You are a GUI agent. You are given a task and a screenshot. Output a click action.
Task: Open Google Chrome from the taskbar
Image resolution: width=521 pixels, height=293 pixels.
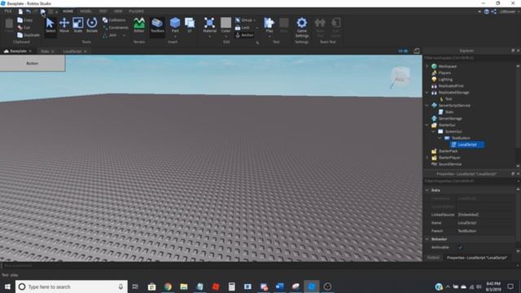coord(168,286)
